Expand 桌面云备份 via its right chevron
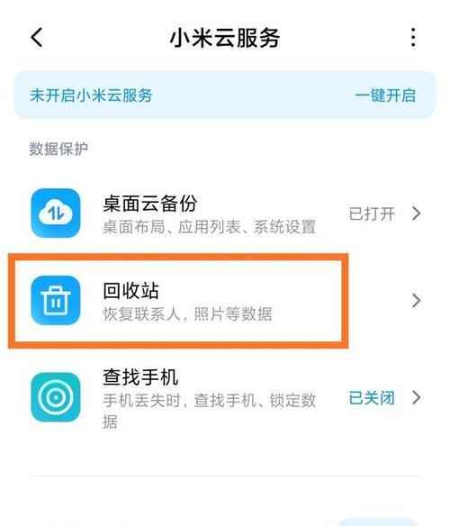This screenshot has height=526, width=450. pyautogui.click(x=417, y=213)
